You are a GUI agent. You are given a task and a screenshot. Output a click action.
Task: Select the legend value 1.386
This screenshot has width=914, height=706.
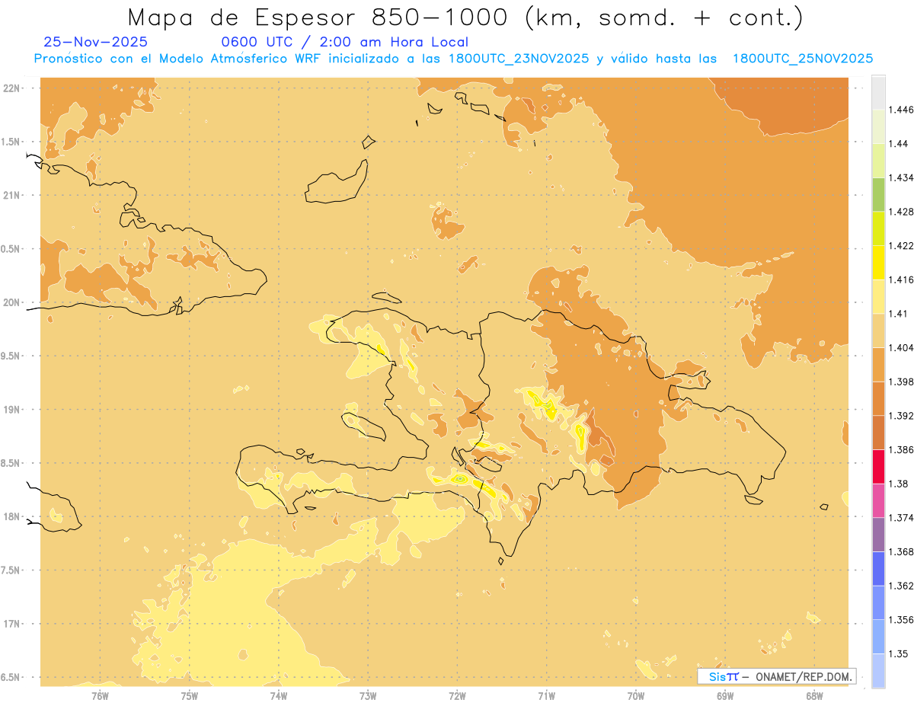point(902,449)
